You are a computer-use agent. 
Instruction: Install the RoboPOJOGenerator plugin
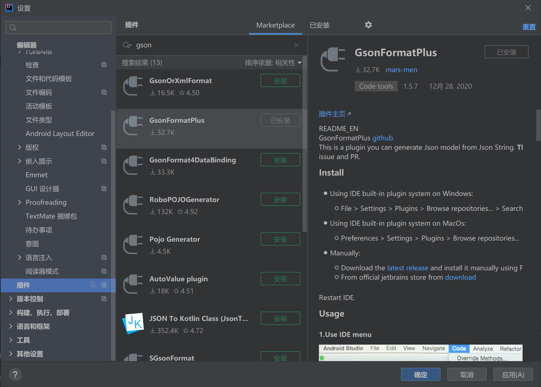point(280,200)
